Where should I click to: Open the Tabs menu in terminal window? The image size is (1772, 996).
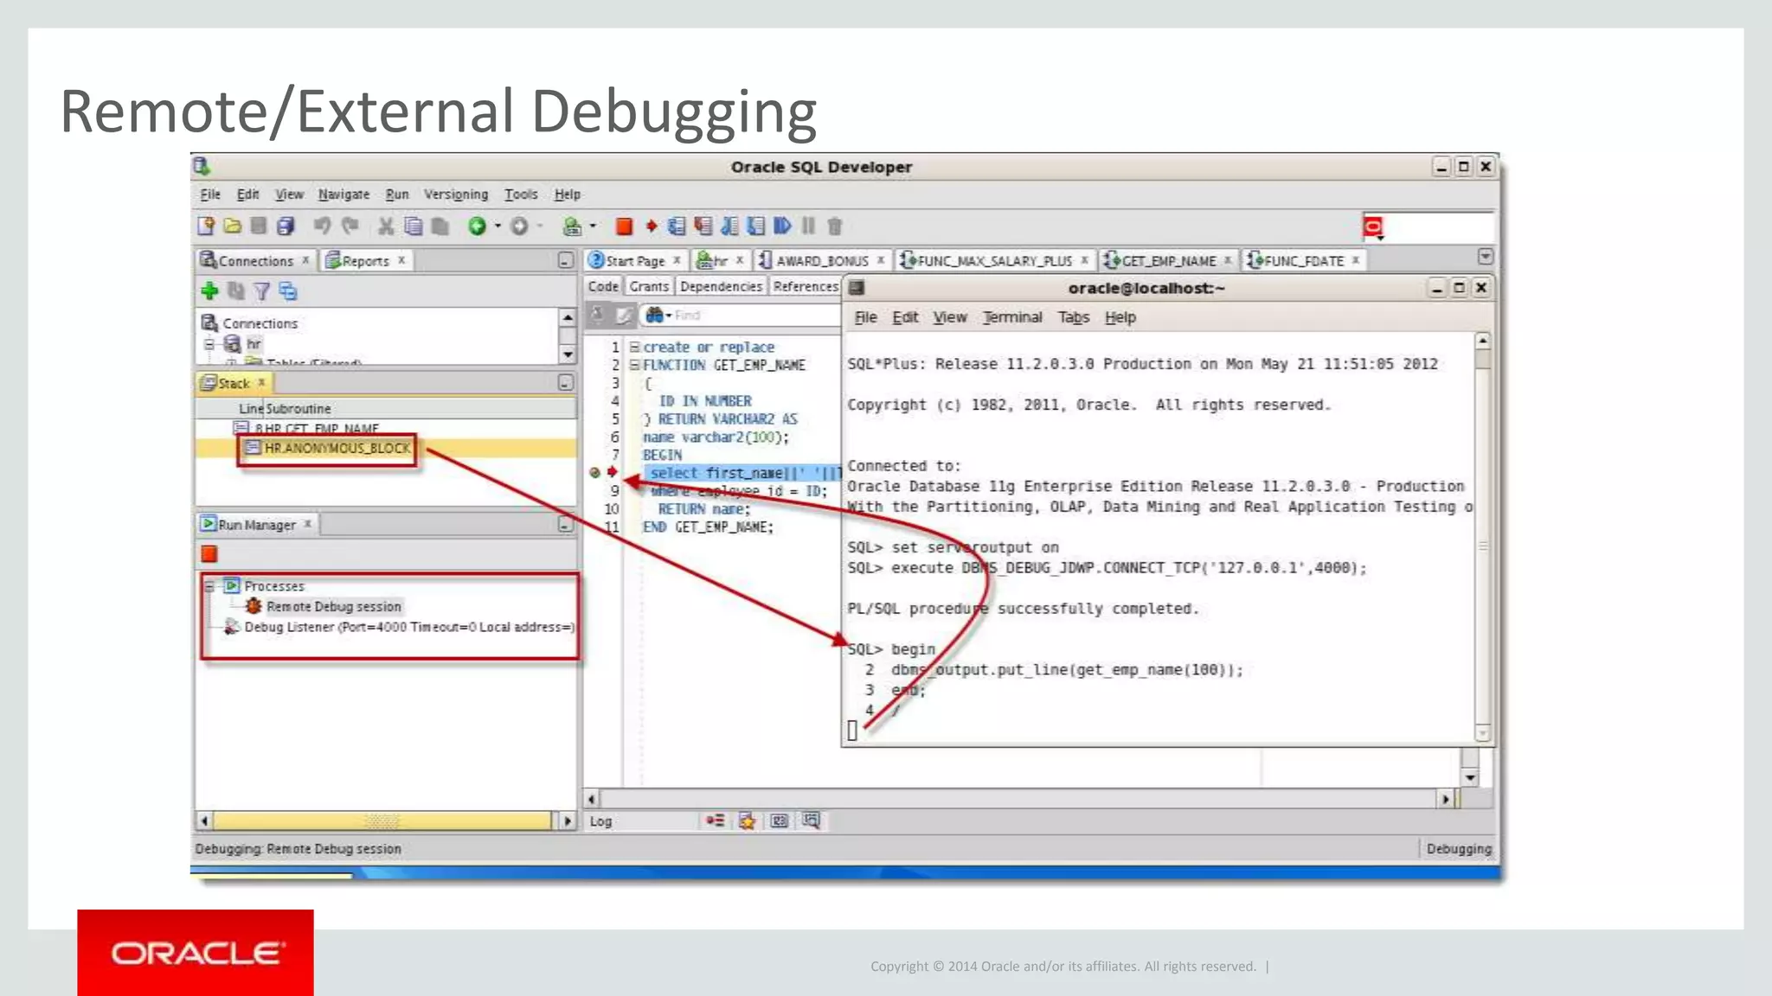click(1074, 317)
